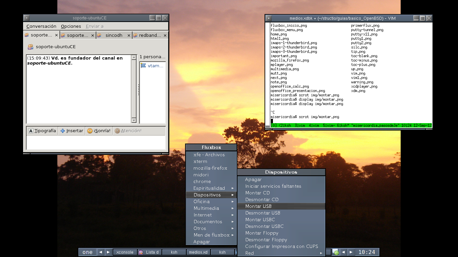Viewport: 458px width, 257px height.
Task: Launch midori from the Fluxbox menu
Action: click(211, 175)
